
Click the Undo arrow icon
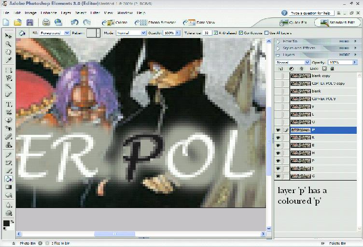[74, 23]
